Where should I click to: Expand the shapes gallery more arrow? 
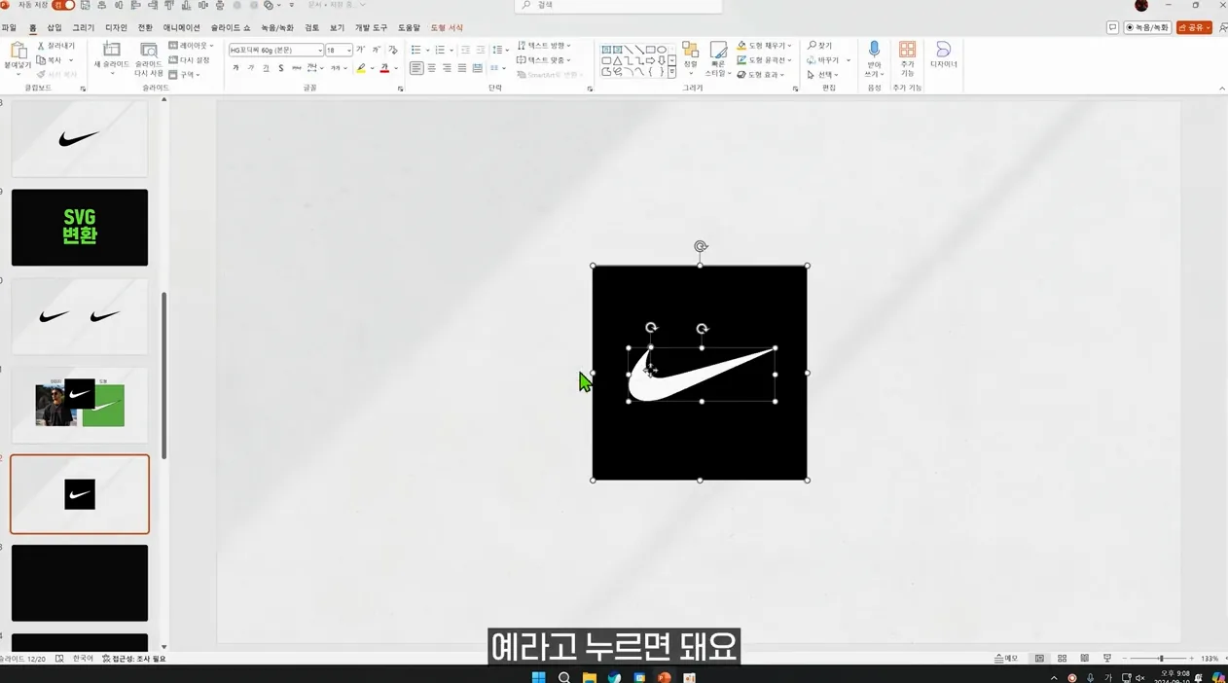[x=672, y=73]
